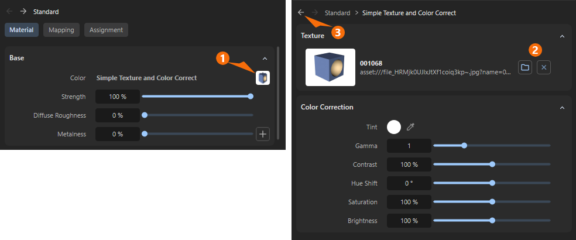This screenshot has height=240, width=576.
Task: Click the Brightness 100 % value field
Action: click(x=409, y=221)
